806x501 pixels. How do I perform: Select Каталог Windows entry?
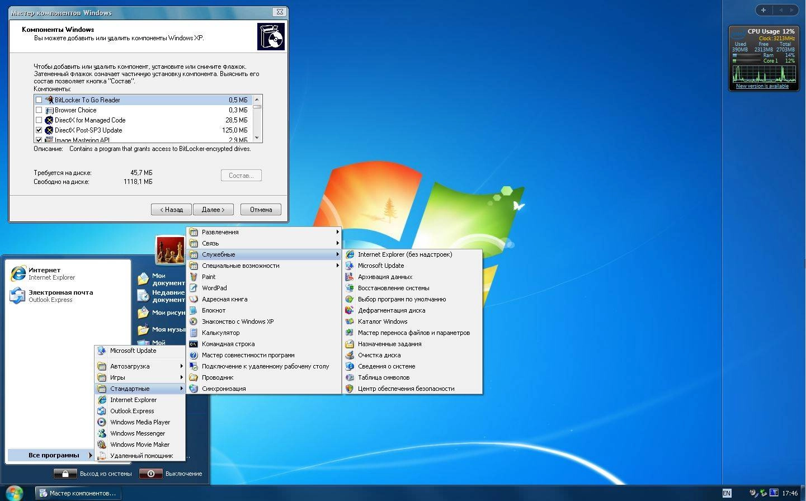(413, 322)
